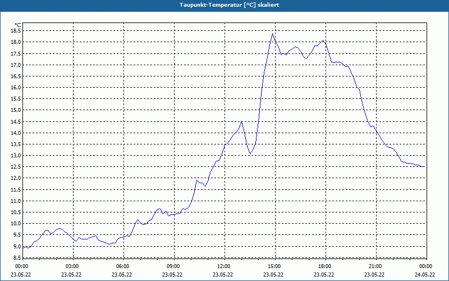Click the 17,5 y-axis label

(16, 53)
